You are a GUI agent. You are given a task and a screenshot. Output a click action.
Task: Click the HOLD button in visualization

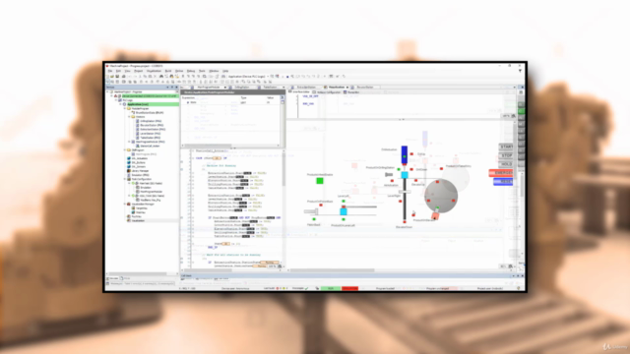(506, 164)
